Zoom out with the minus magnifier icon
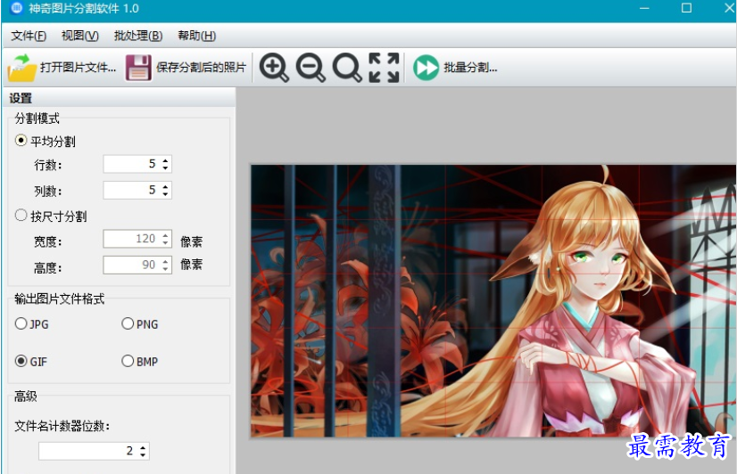737x474 pixels. pos(311,68)
